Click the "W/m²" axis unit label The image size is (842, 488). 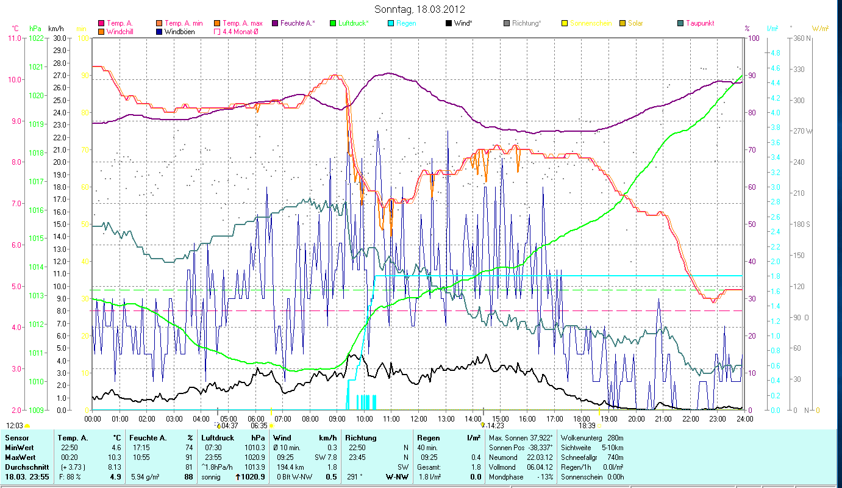pyautogui.click(x=820, y=29)
